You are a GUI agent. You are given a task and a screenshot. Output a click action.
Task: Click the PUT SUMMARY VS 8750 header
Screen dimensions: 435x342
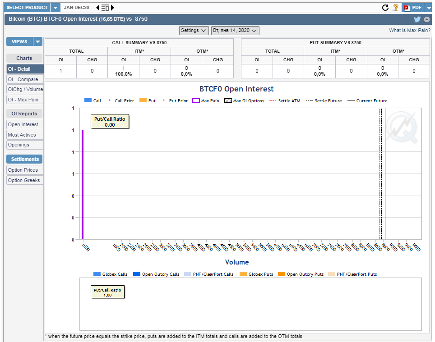(x=335, y=43)
